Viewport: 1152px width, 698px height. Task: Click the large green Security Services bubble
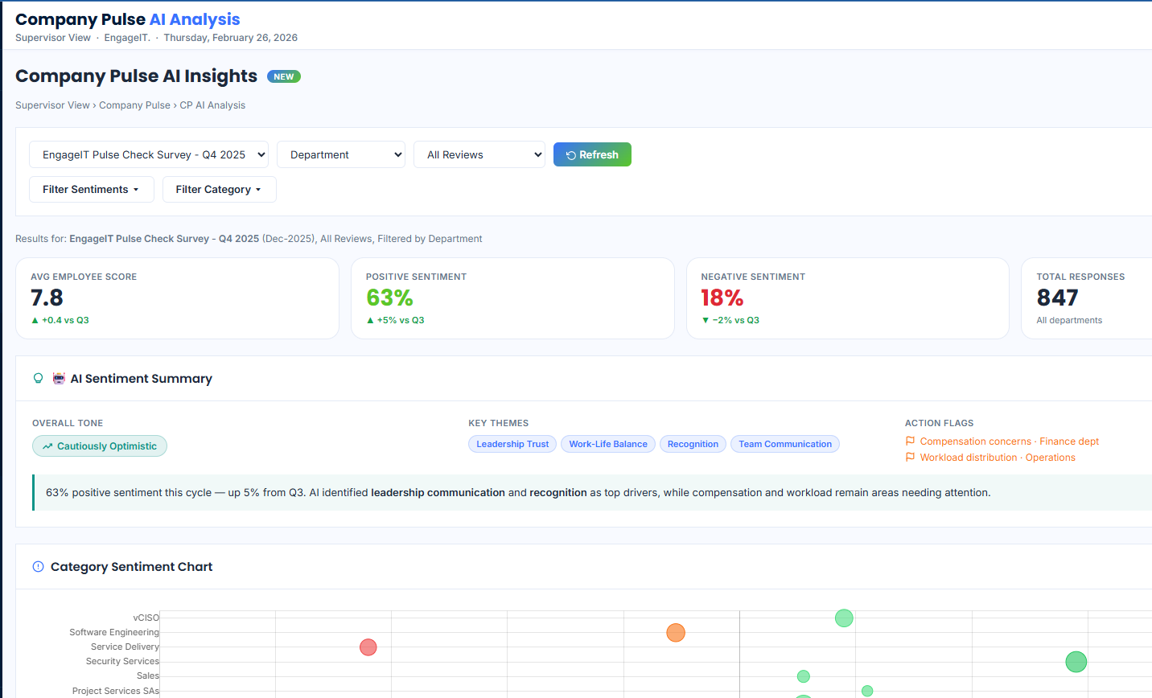(1076, 662)
